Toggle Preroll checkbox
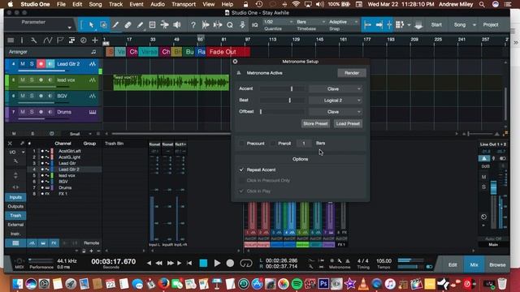The width and height of the screenshot is (520, 292). 273,144
